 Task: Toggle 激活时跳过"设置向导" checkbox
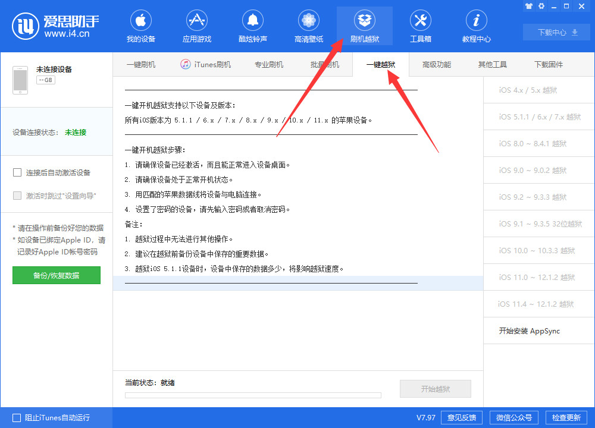click(x=17, y=196)
